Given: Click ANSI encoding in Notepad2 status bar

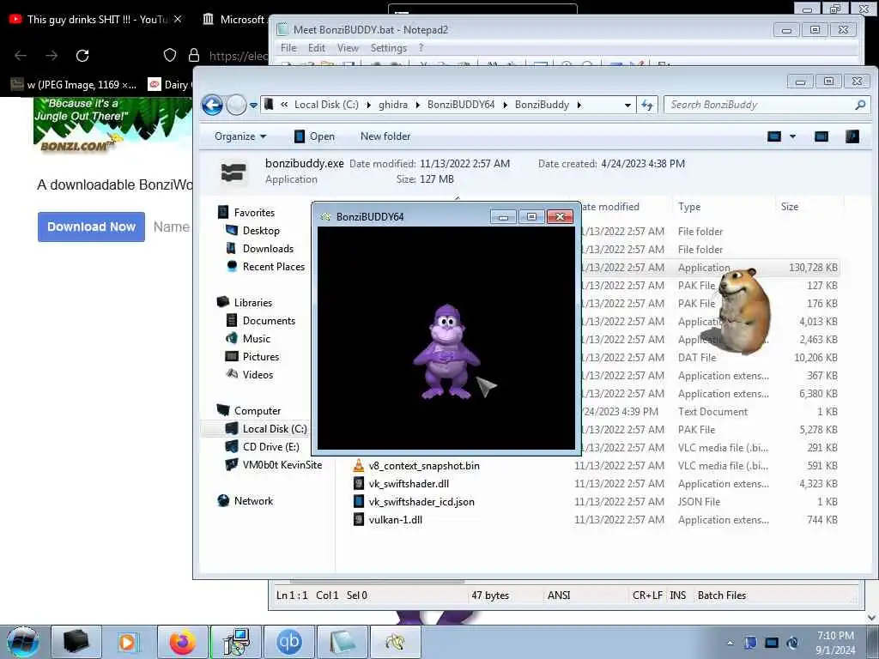Looking at the screenshot, I should [558, 596].
